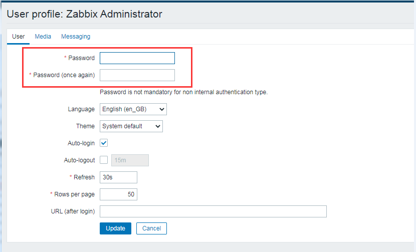Click the Update button

(115, 228)
